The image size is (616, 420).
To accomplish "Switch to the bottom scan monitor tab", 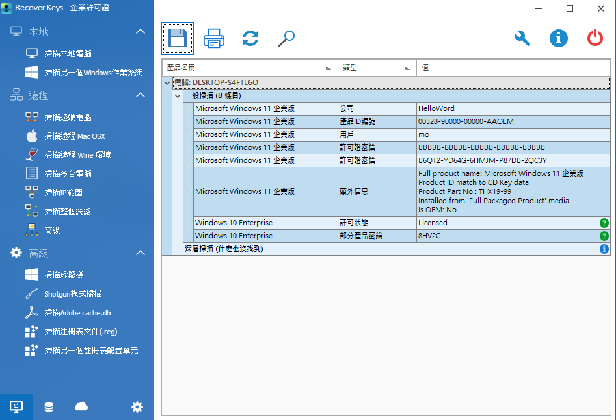I will coord(16,406).
